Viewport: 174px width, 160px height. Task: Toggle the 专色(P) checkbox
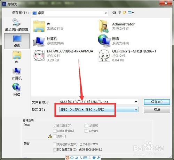coord(86,131)
